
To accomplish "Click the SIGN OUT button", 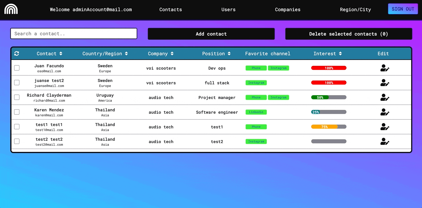I will [x=403, y=9].
